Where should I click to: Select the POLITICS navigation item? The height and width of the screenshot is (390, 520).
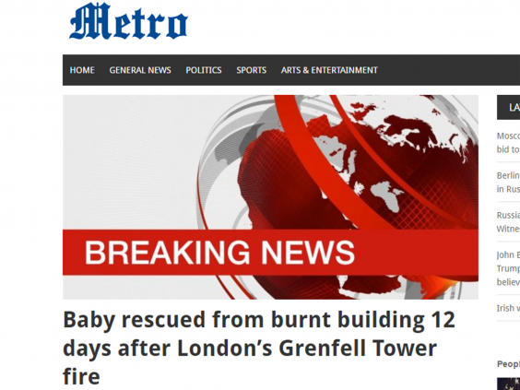click(x=204, y=70)
